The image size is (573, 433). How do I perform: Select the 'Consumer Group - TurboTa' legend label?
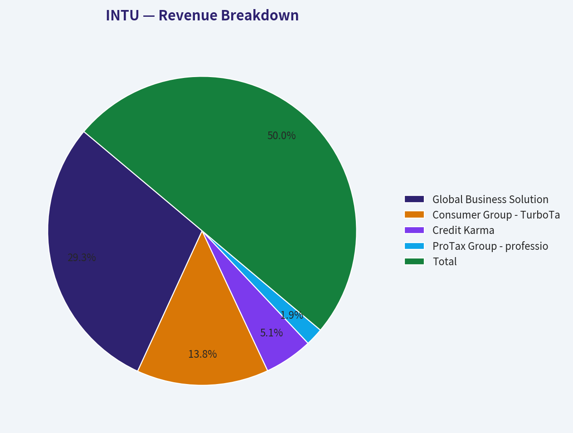click(496, 215)
